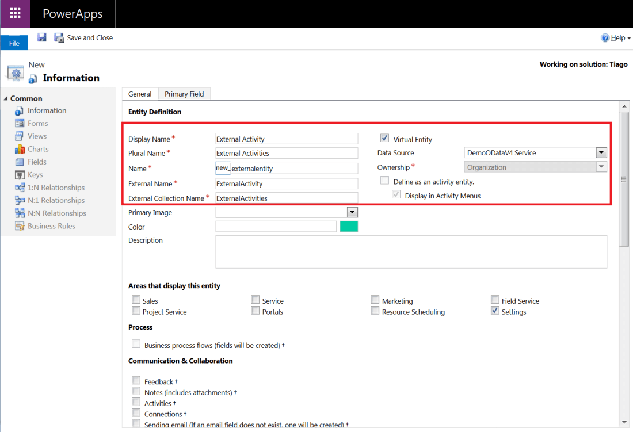
Task: Open Charts in the left navigation
Action: pyautogui.click(x=38, y=149)
